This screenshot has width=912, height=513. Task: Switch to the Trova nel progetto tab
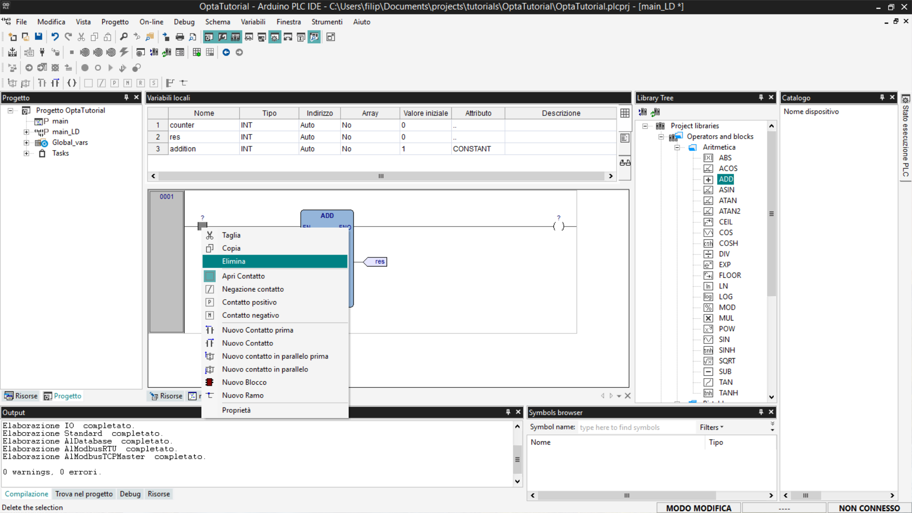(x=84, y=494)
